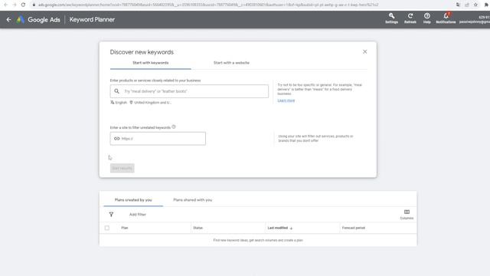The height and width of the screenshot is (276, 490).
Task: Open Plans created by you tab
Action: point(133,200)
